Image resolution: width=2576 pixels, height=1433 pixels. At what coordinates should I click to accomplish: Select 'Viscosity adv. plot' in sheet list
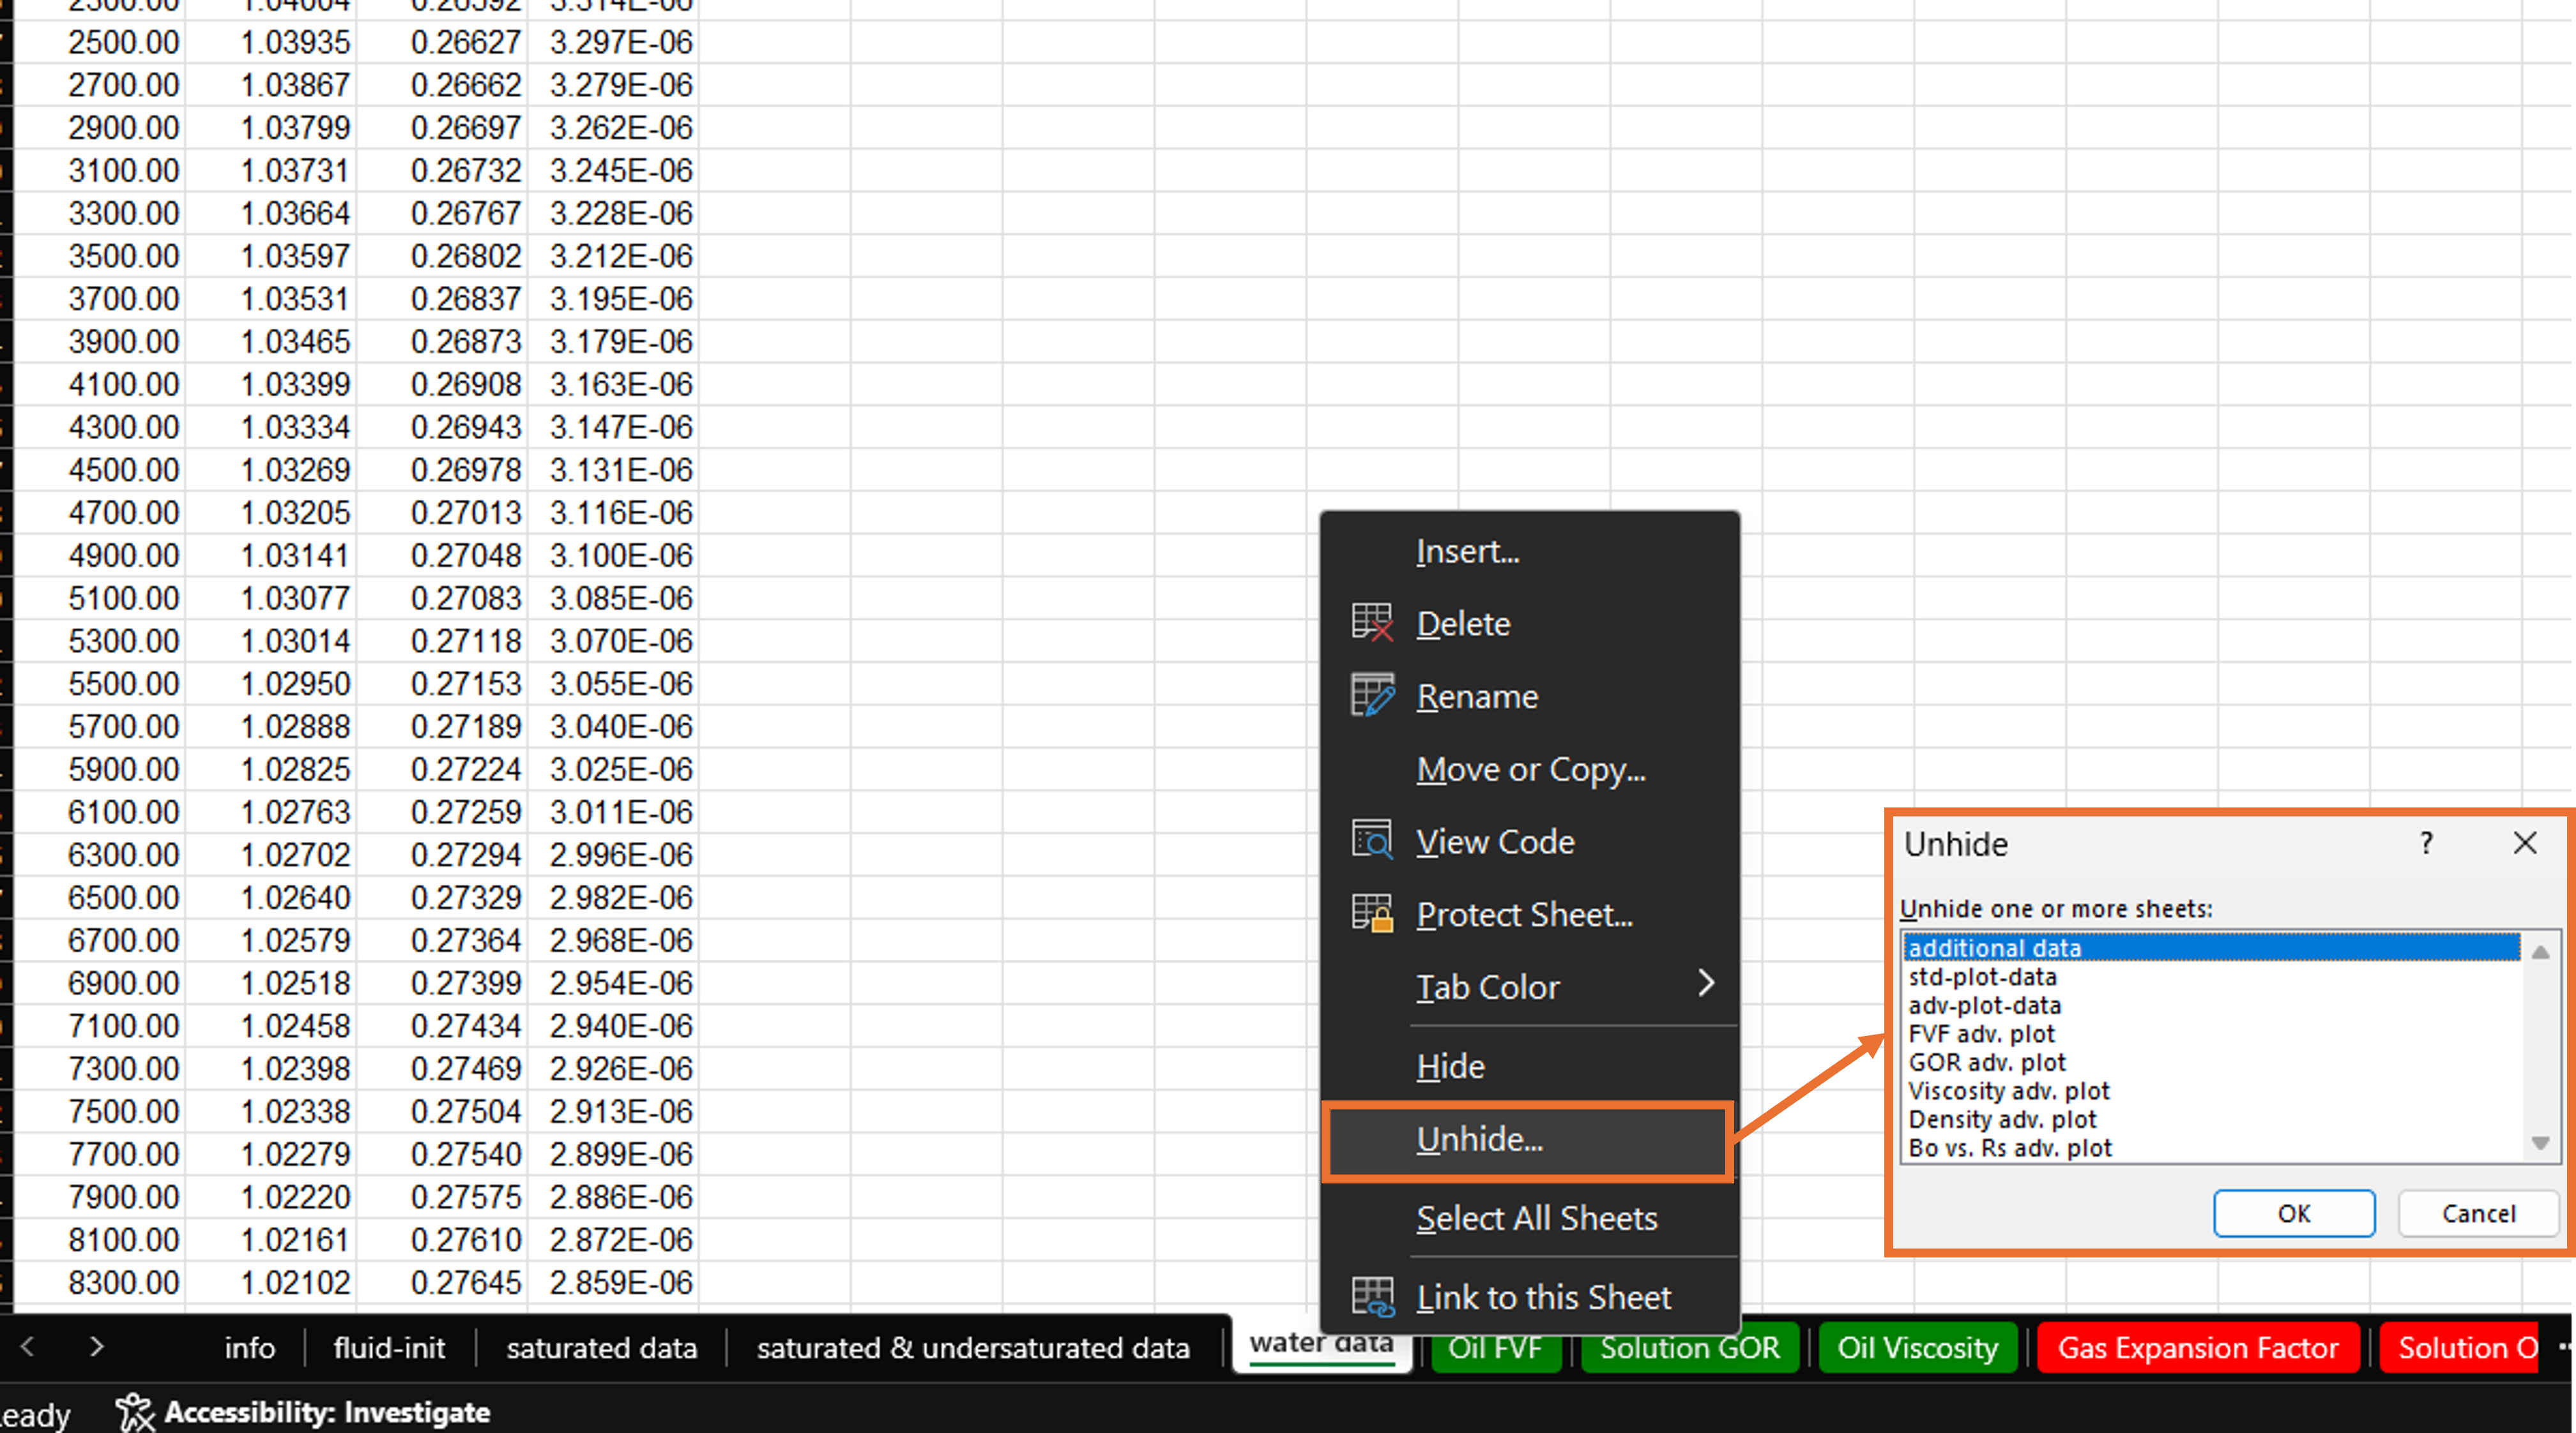[2008, 1090]
